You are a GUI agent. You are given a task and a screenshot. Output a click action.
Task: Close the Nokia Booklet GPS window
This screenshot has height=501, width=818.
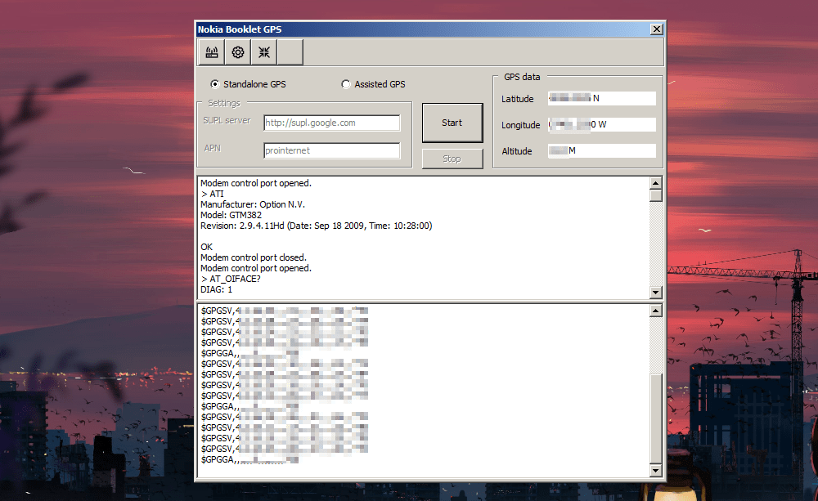point(656,29)
